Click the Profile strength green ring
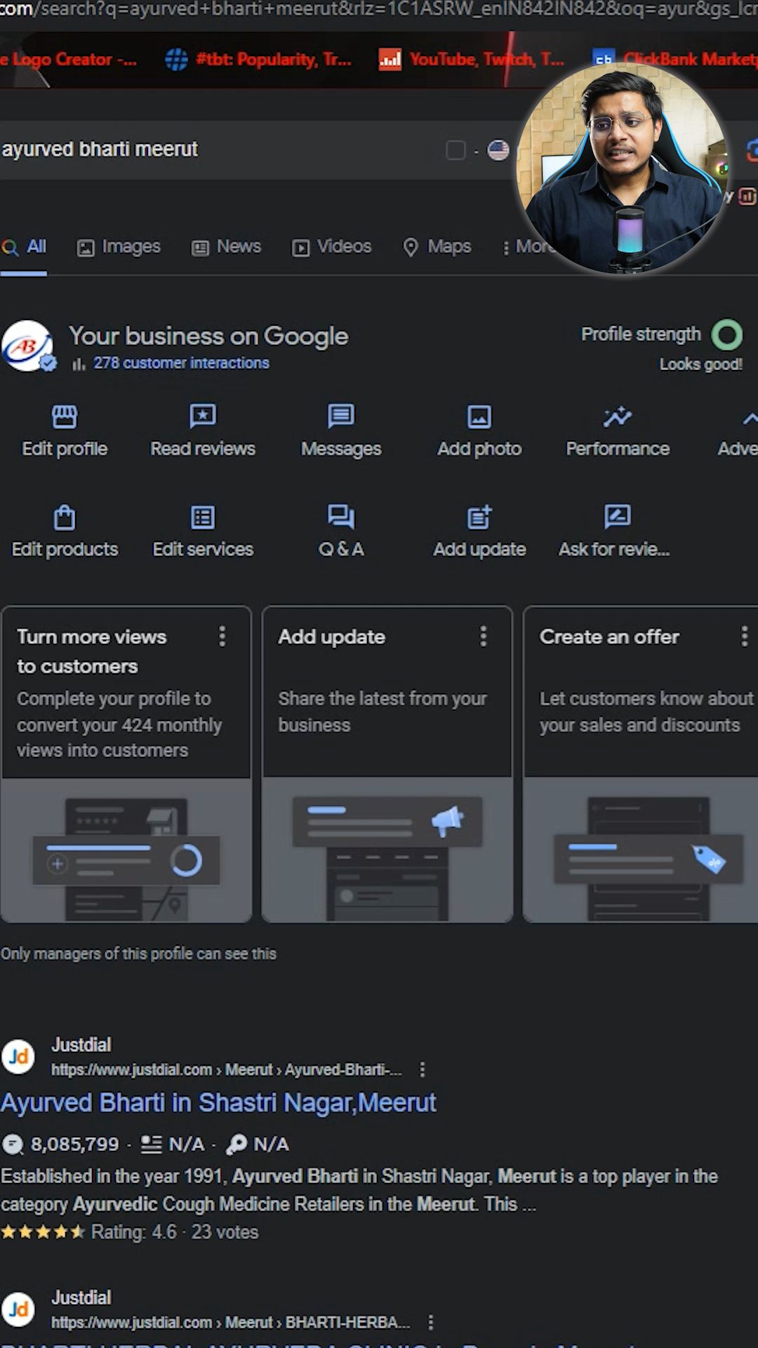Image resolution: width=758 pixels, height=1348 pixels. [726, 335]
